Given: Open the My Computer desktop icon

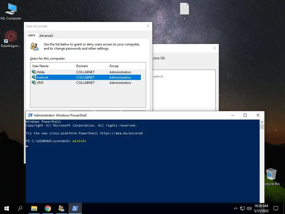Looking at the screenshot, I should [x=11, y=11].
